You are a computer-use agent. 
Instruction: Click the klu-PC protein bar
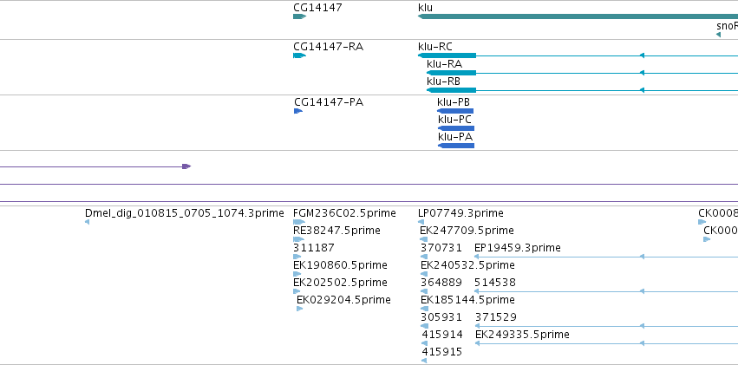point(456,128)
